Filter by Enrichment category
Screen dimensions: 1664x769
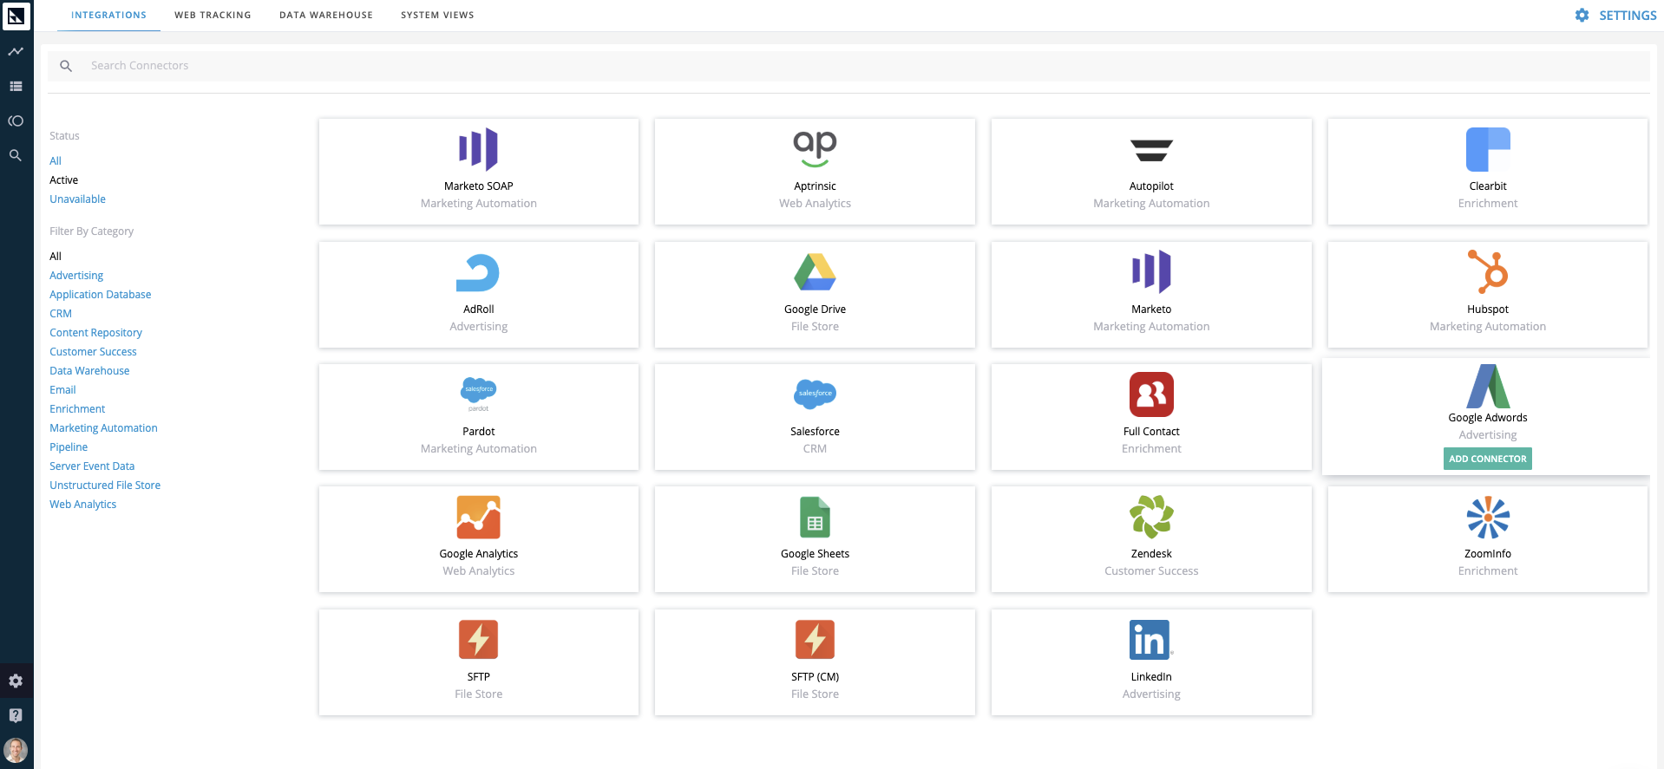coord(77,409)
